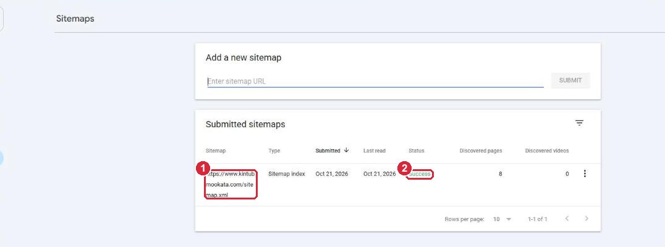
Task: Click the sort arrow next to Submitted
Action: [347, 150]
